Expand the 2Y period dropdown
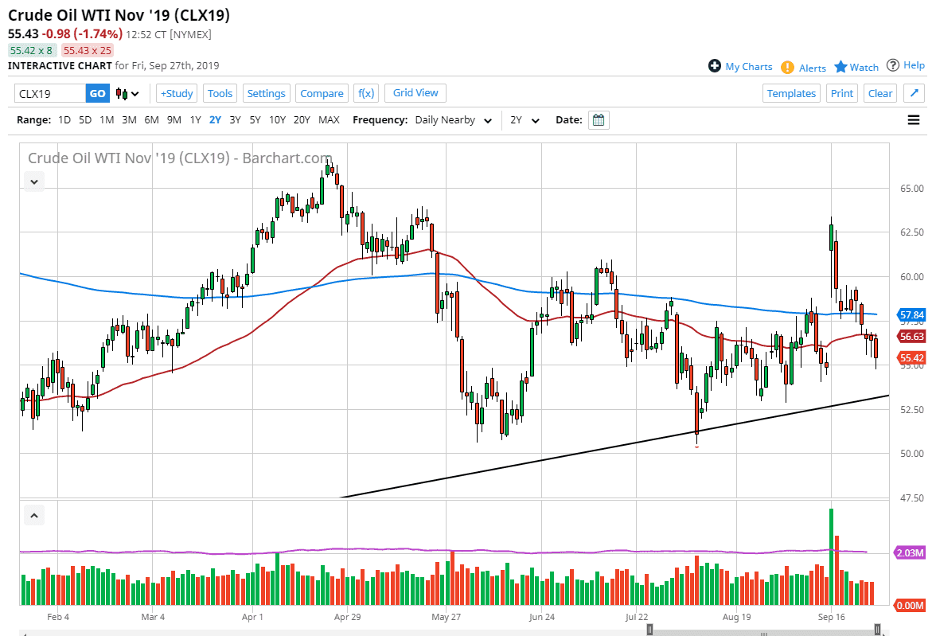936x636 pixels. tap(524, 119)
